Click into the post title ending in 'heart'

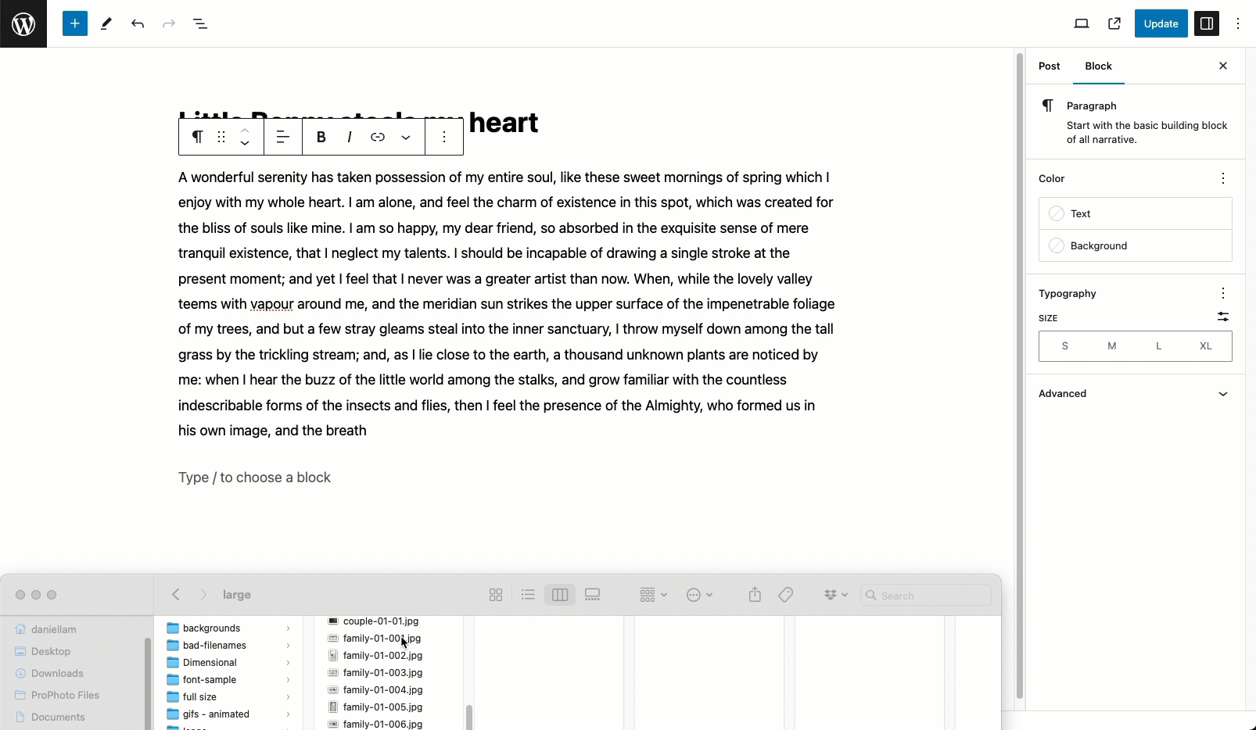504,123
